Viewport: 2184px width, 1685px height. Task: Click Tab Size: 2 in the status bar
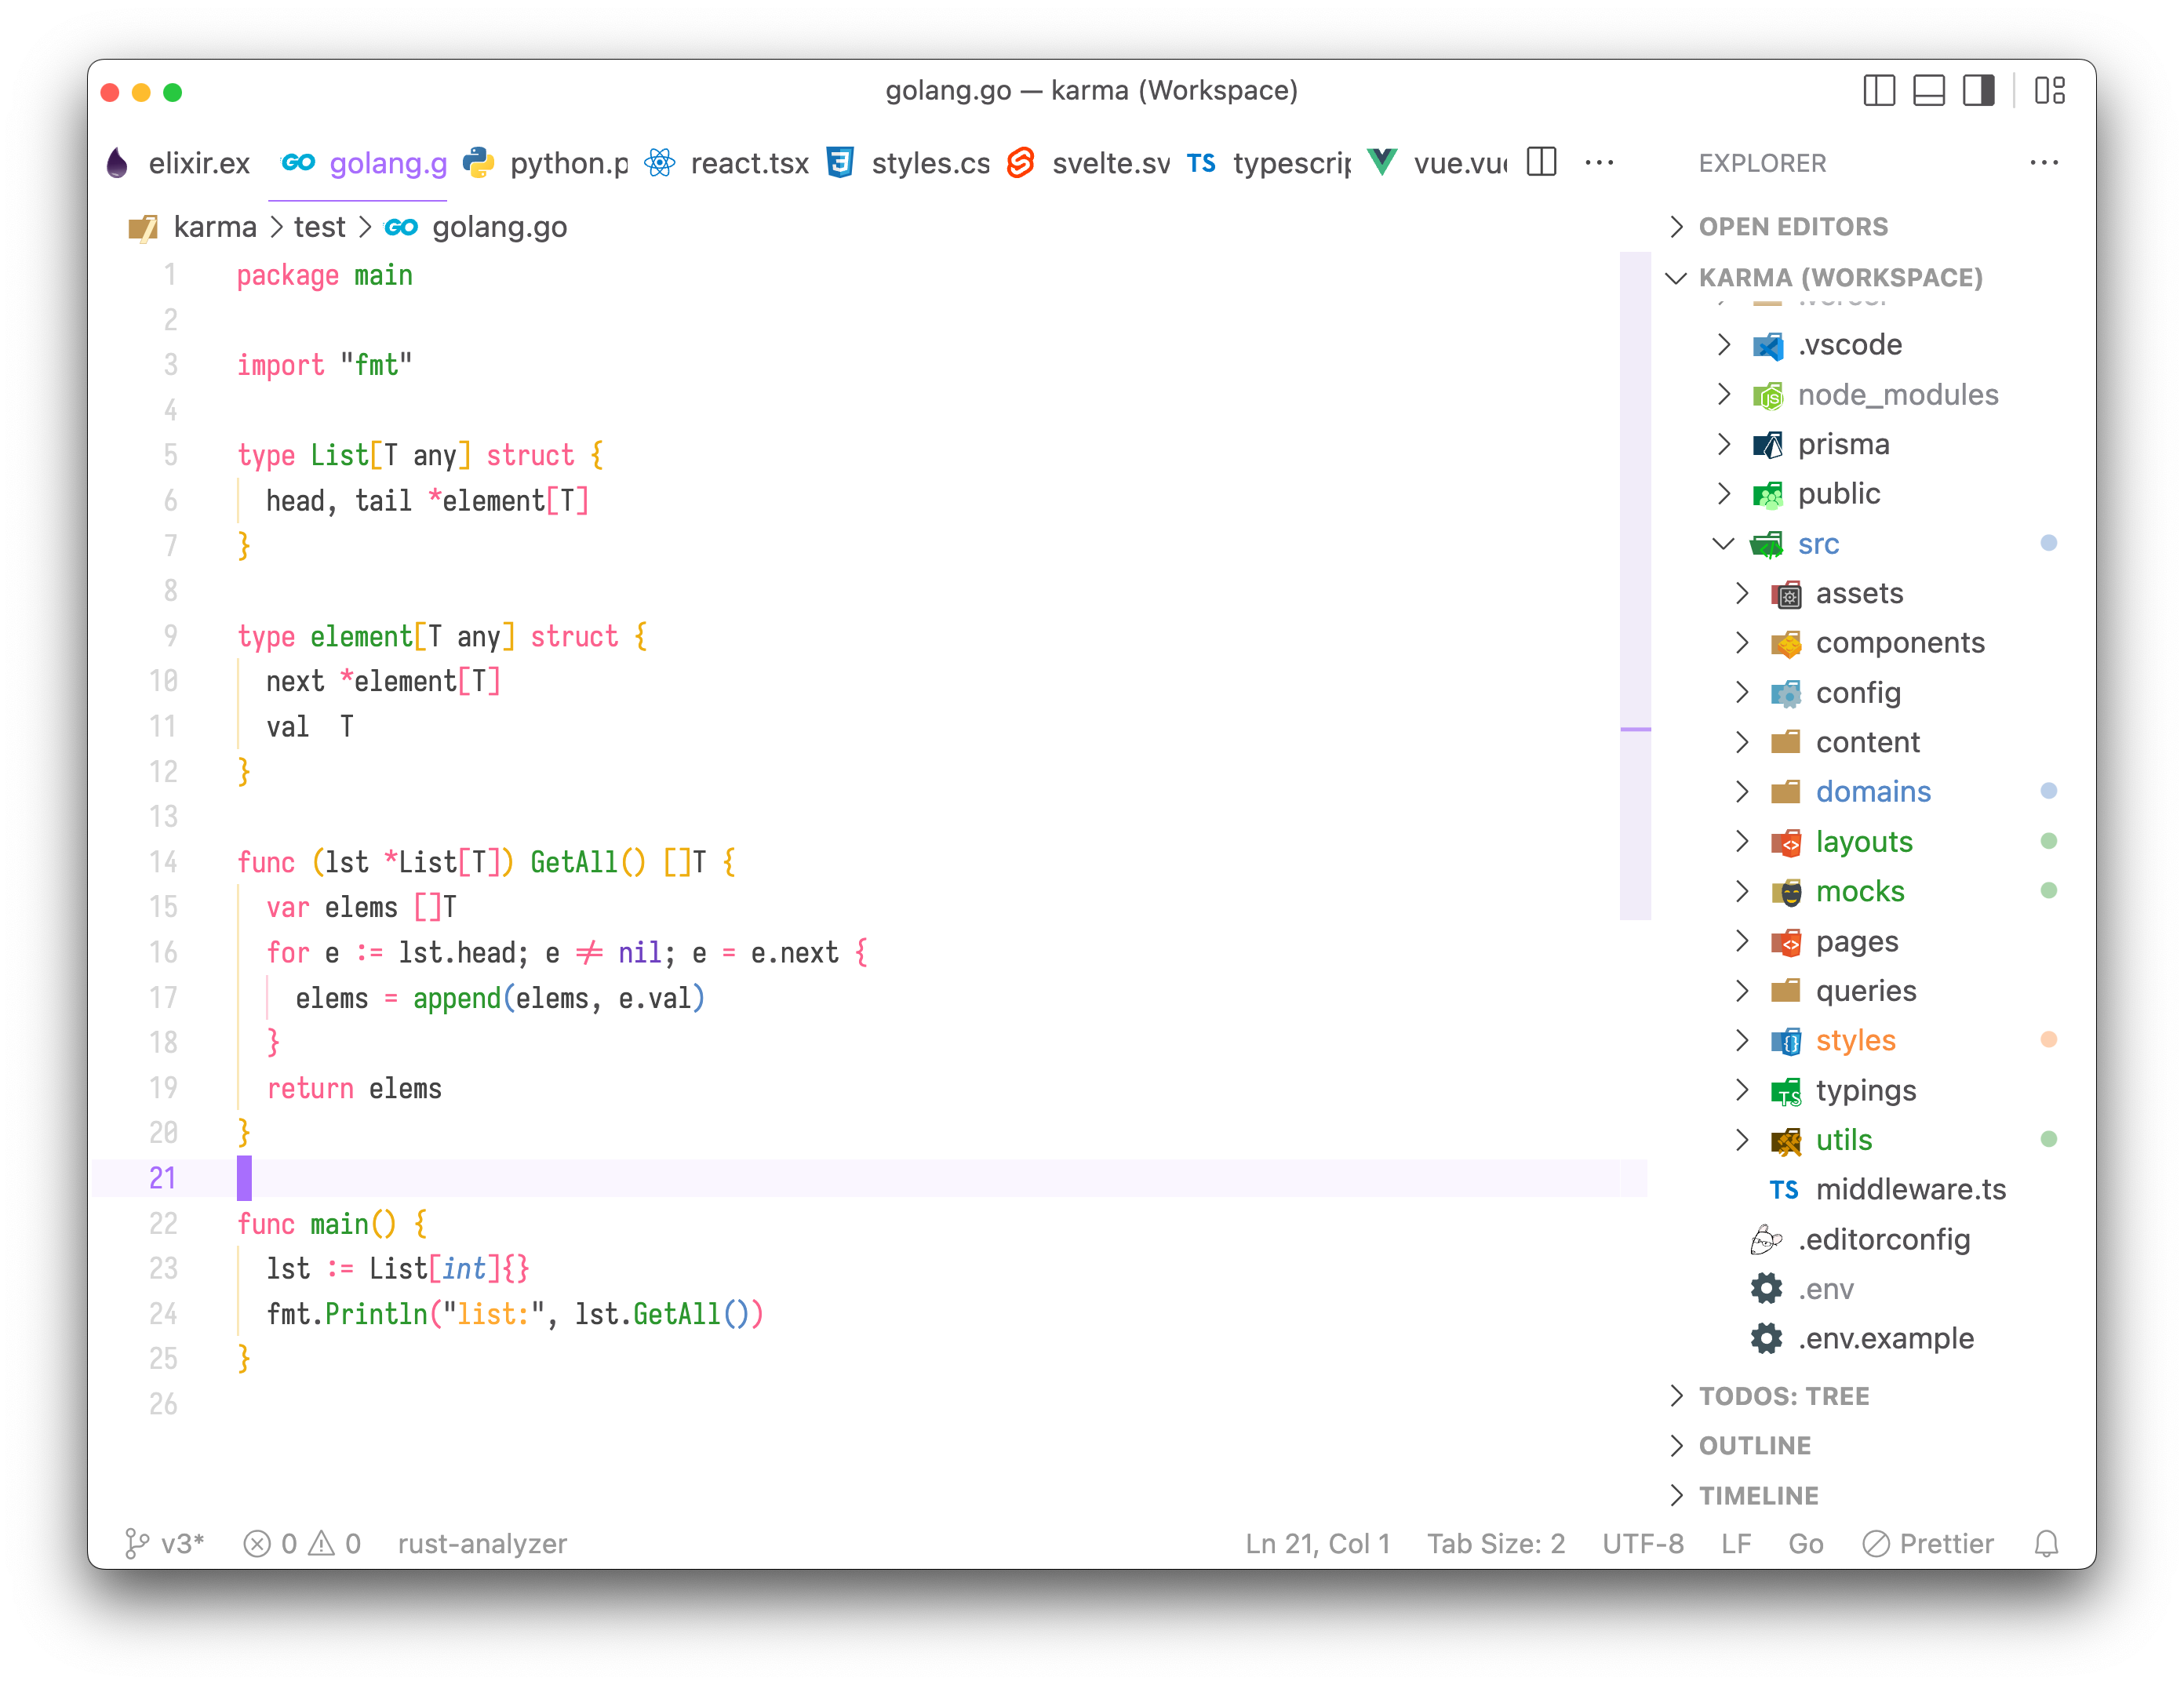(x=1495, y=1543)
